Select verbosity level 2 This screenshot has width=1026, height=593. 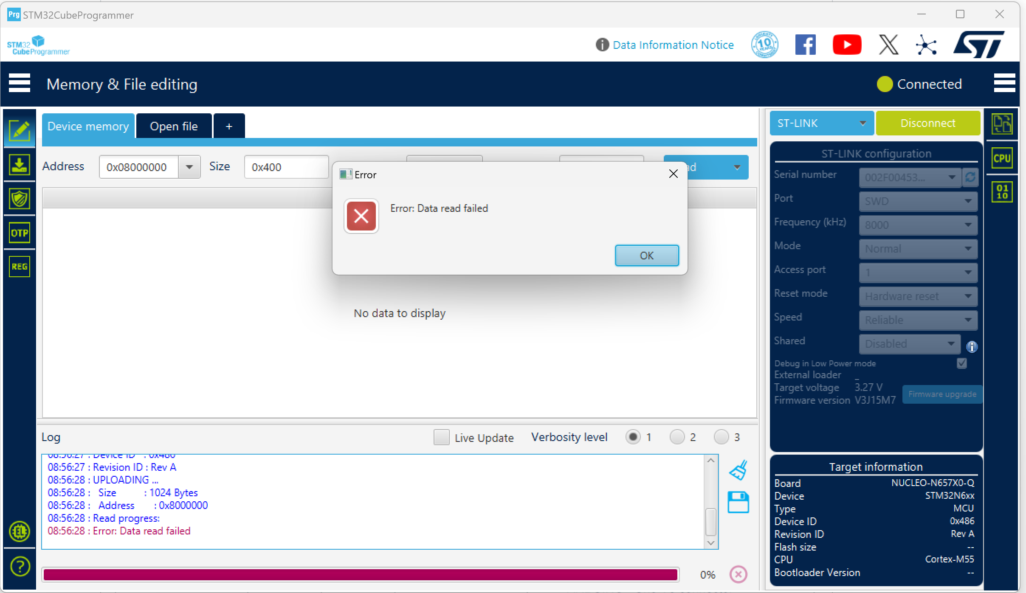[677, 437]
